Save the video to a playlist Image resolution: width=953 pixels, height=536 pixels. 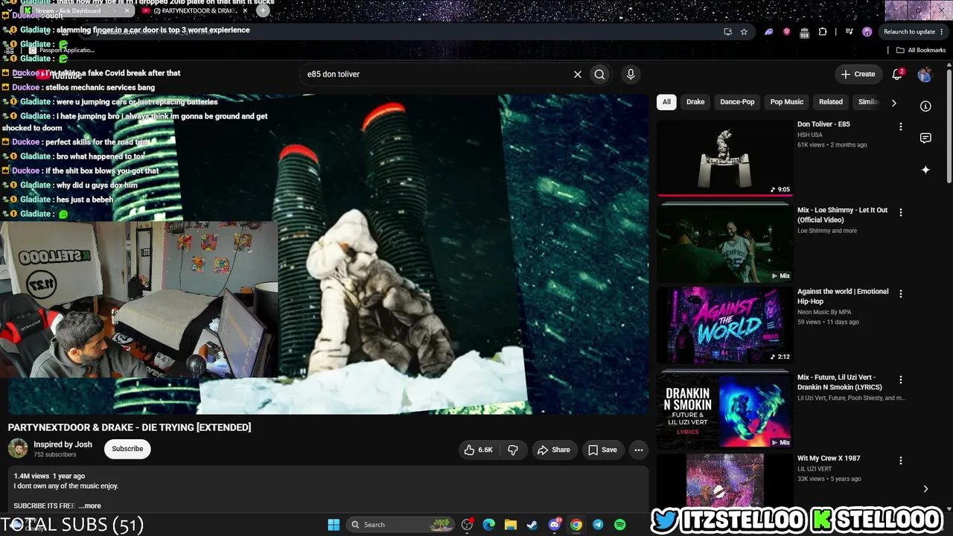point(602,450)
